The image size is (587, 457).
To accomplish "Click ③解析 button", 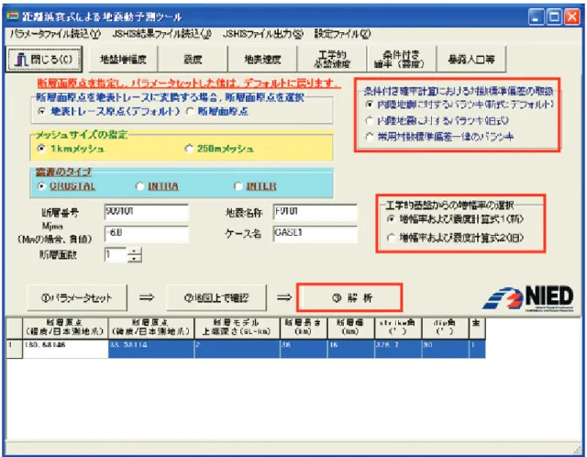I will 349,298.
